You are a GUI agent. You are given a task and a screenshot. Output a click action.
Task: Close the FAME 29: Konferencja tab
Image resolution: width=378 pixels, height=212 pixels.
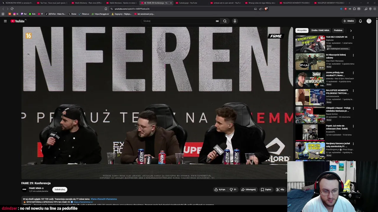coord(171,3)
